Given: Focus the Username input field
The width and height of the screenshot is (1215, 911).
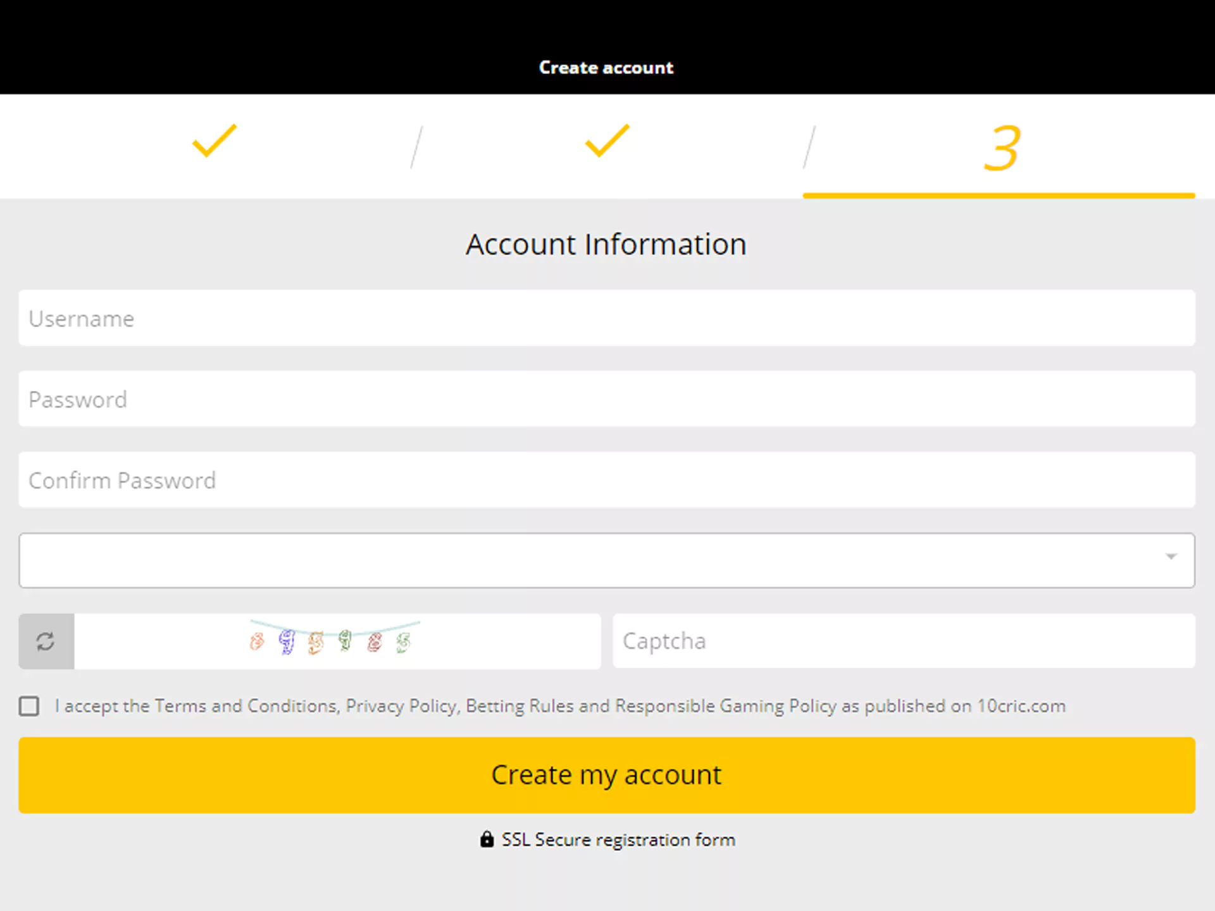Looking at the screenshot, I should tap(607, 318).
